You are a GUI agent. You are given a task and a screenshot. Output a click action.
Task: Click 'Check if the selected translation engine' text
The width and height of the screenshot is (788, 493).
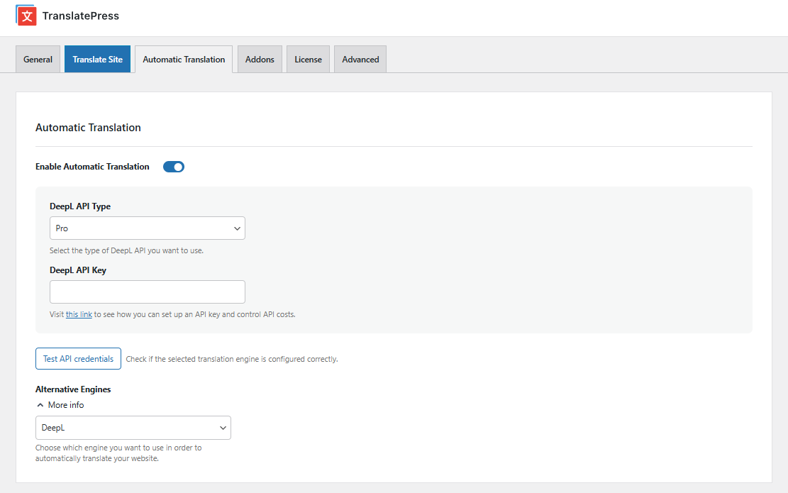232,360
